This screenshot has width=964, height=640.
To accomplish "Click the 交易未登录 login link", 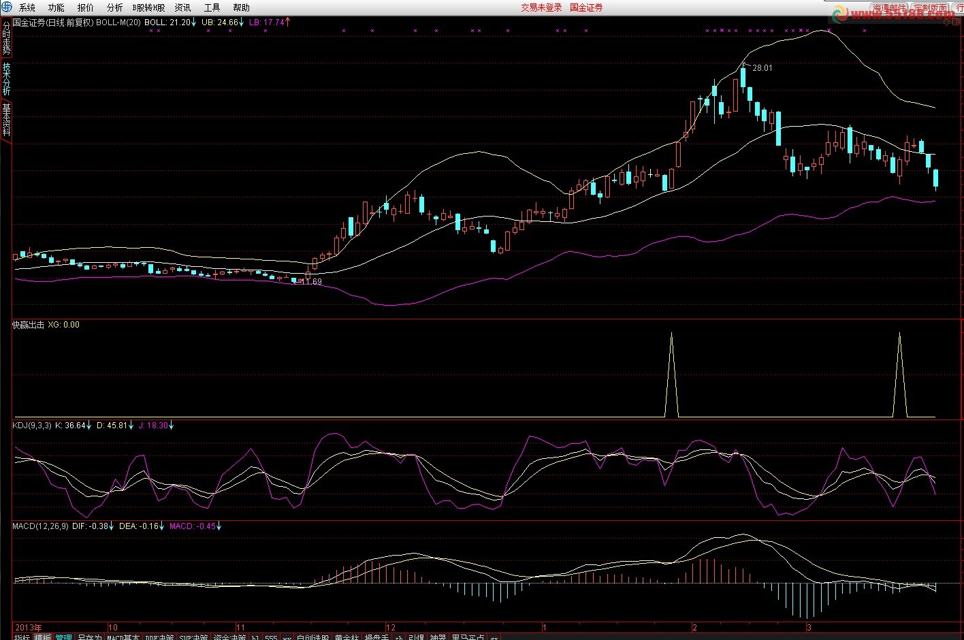I will (541, 7).
